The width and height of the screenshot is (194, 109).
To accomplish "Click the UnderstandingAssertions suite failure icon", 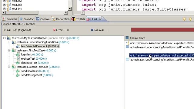I will tap(13, 42).
